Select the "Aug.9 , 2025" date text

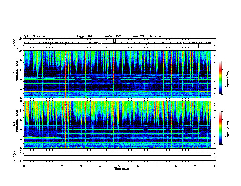pyautogui.click(x=85, y=36)
